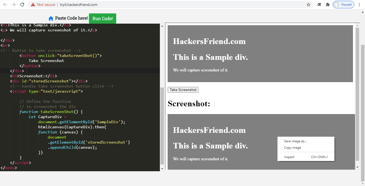Click the .appendChild(canvas); code line
The image size is (365, 186).
coord(72,147)
